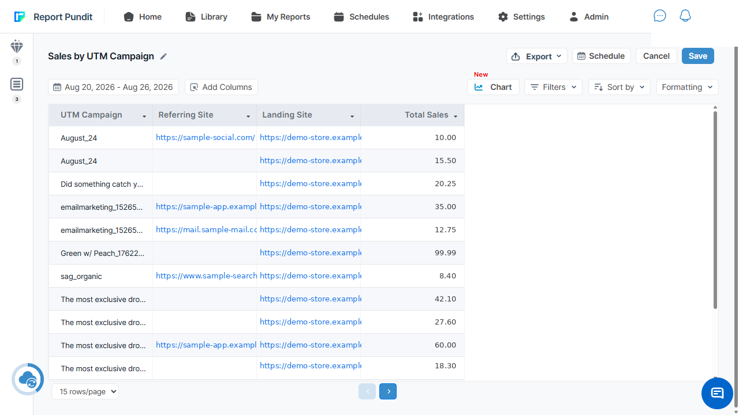Click the 60.00 total sales value
Viewport: 739px width, 415px height.
point(445,345)
